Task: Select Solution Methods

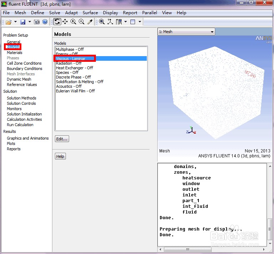Action: point(21,98)
